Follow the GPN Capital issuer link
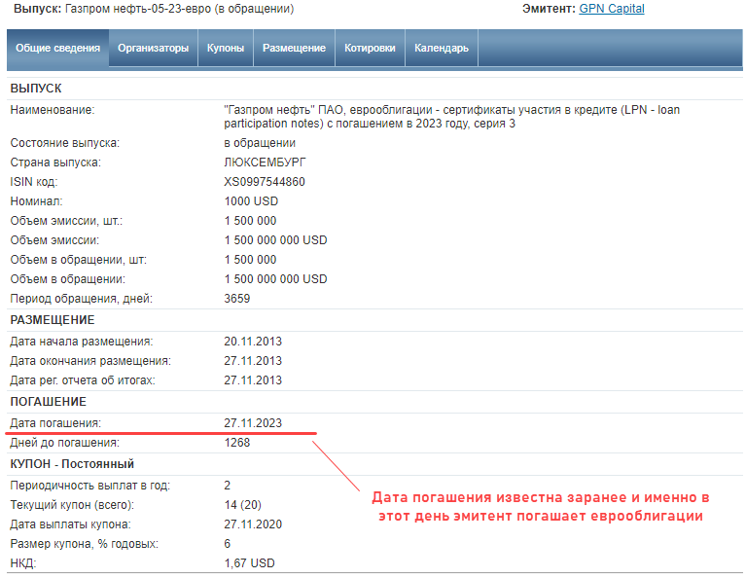This screenshot has height=578, width=746. point(612,9)
